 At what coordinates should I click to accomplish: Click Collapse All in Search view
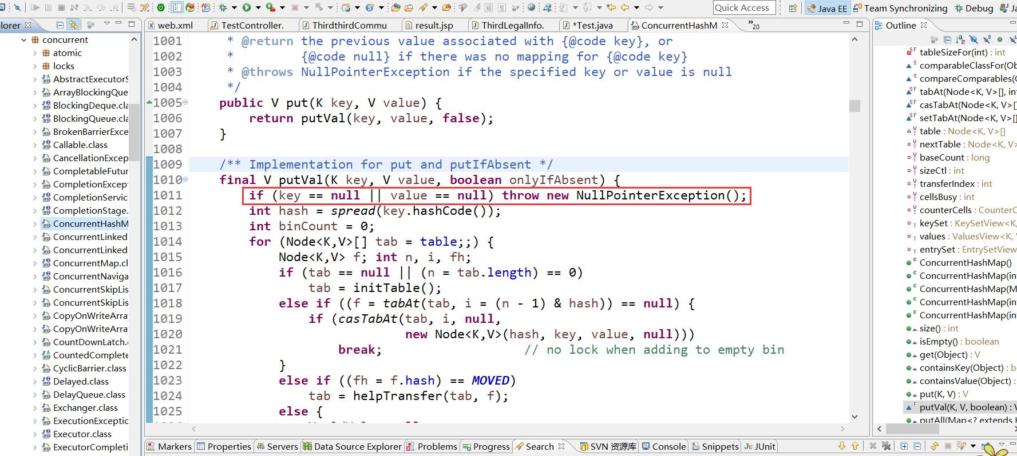coord(917,446)
